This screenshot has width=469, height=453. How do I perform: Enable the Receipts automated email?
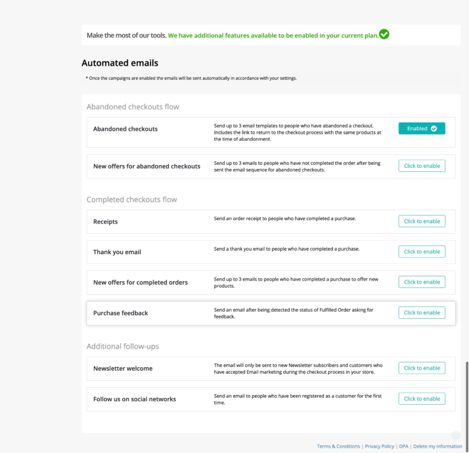[x=422, y=221]
